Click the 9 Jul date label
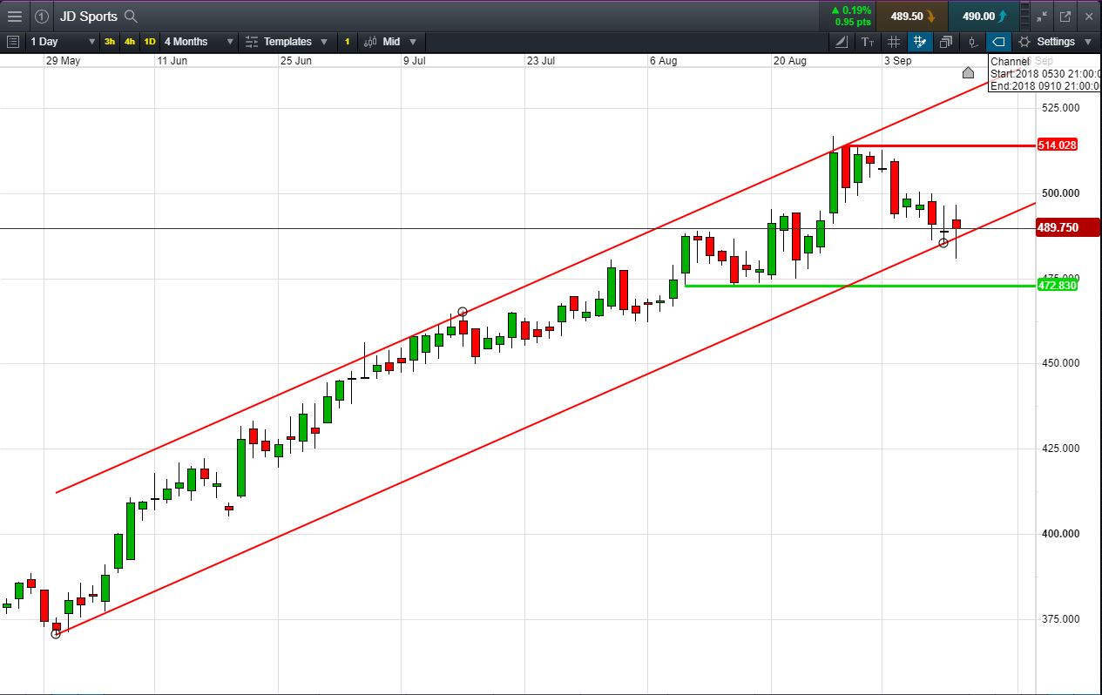Screen dimensions: 1102x695 tap(414, 61)
